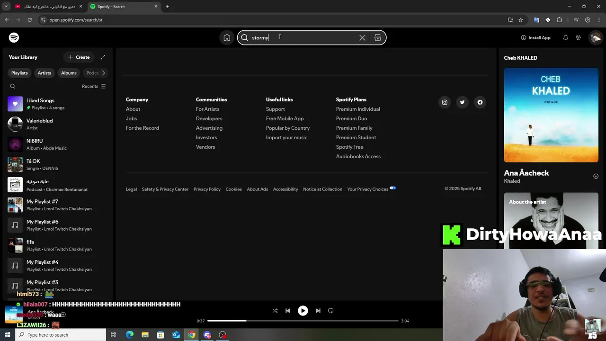The height and width of the screenshot is (341, 606).
Task: Click the search box containing "stormy"
Action: 312,38
